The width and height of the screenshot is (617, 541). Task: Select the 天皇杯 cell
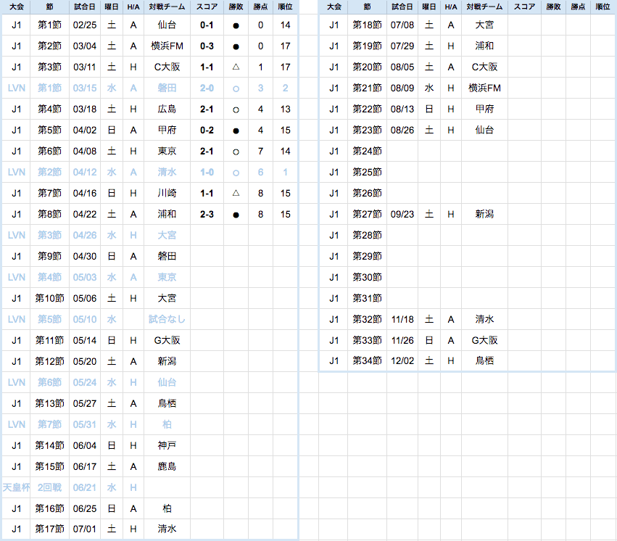[x=16, y=488]
